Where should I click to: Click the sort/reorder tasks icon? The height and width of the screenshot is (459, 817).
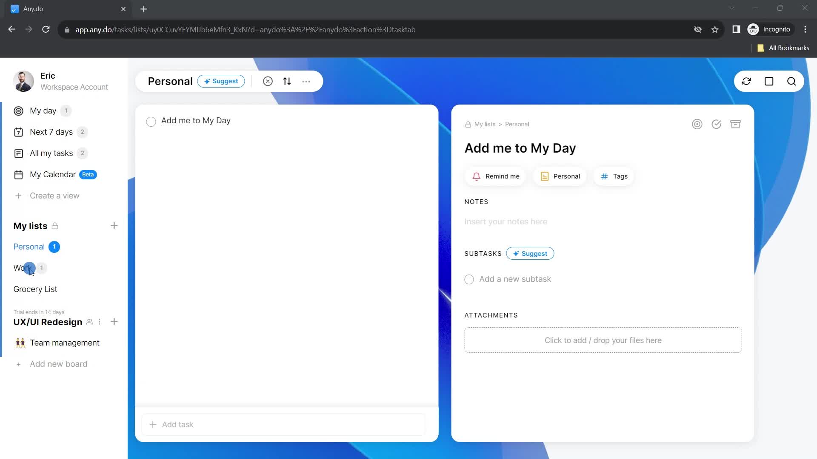[287, 81]
